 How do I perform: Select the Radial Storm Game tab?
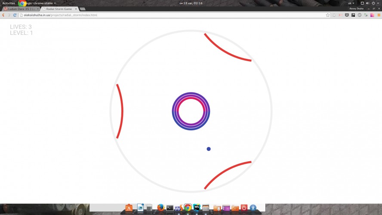pyautogui.click(x=59, y=9)
